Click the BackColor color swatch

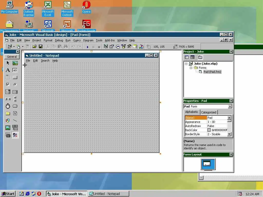coord(209,130)
